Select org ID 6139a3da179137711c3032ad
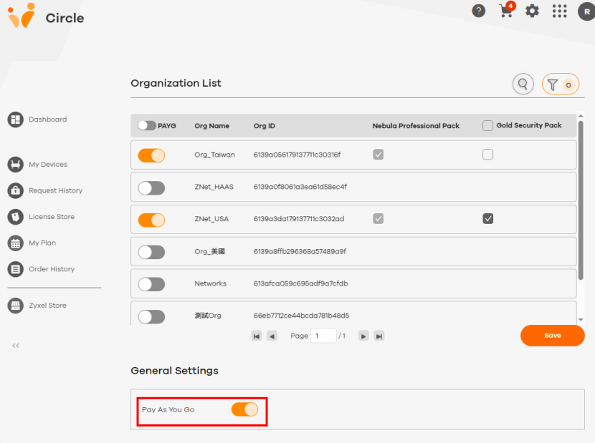This screenshot has height=443, width=595. [299, 219]
